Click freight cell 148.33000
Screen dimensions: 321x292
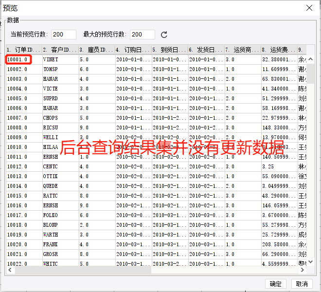pos(279,128)
